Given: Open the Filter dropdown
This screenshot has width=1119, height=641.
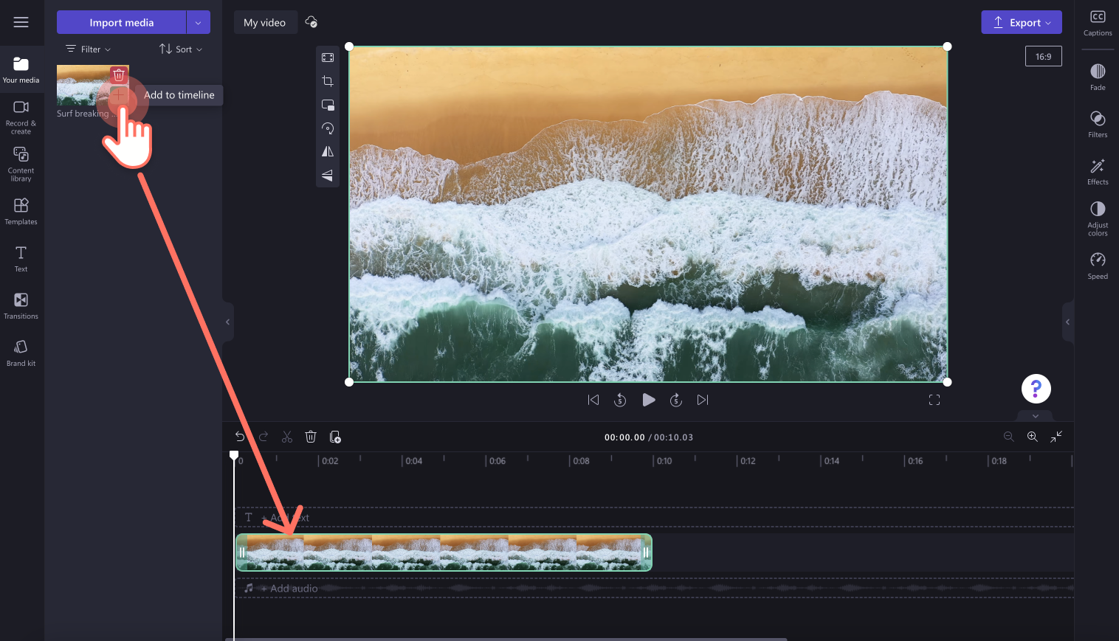Looking at the screenshot, I should [89, 49].
